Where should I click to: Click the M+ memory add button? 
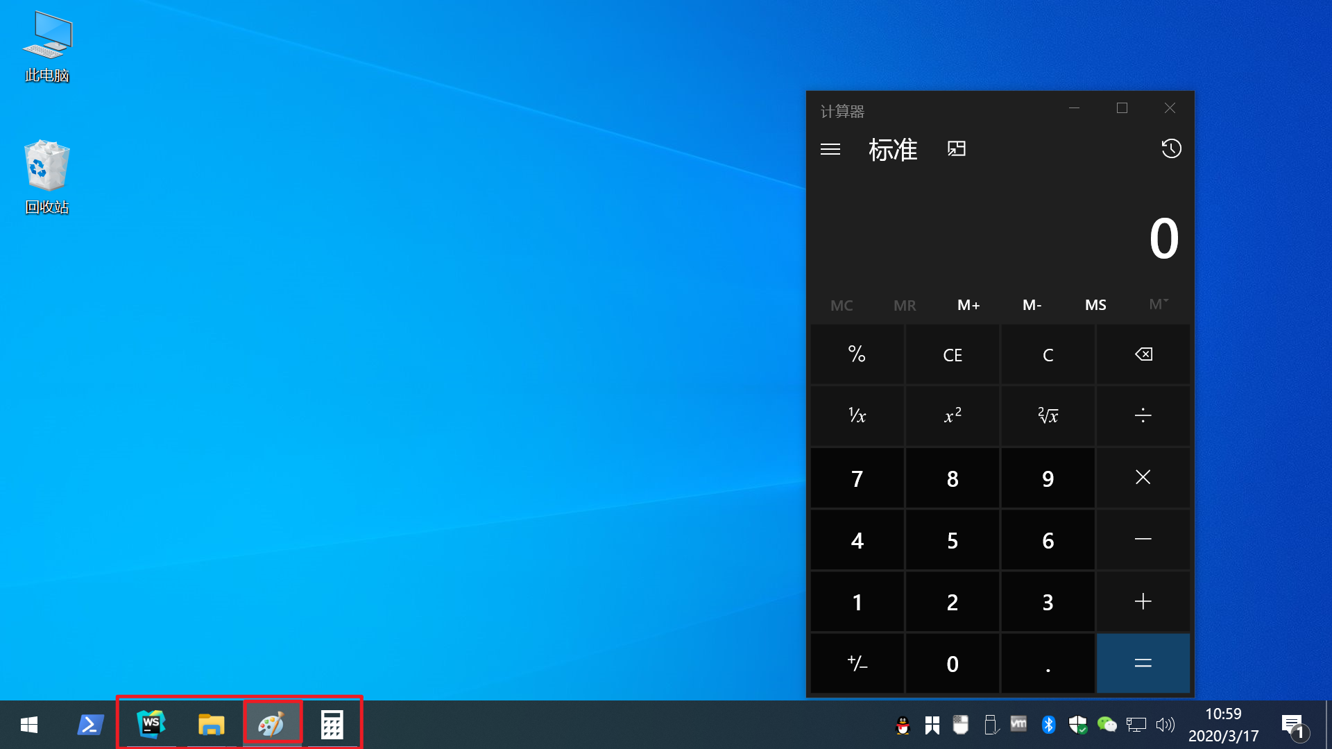968,305
